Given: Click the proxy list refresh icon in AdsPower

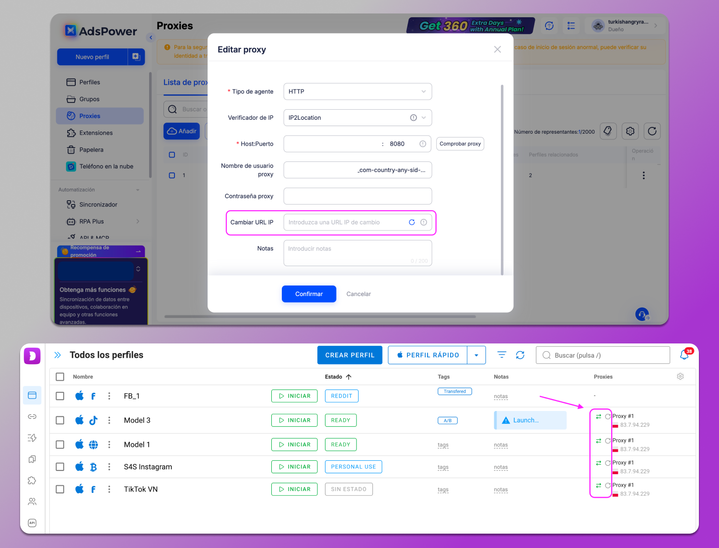Looking at the screenshot, I should [x=652, y=131].
